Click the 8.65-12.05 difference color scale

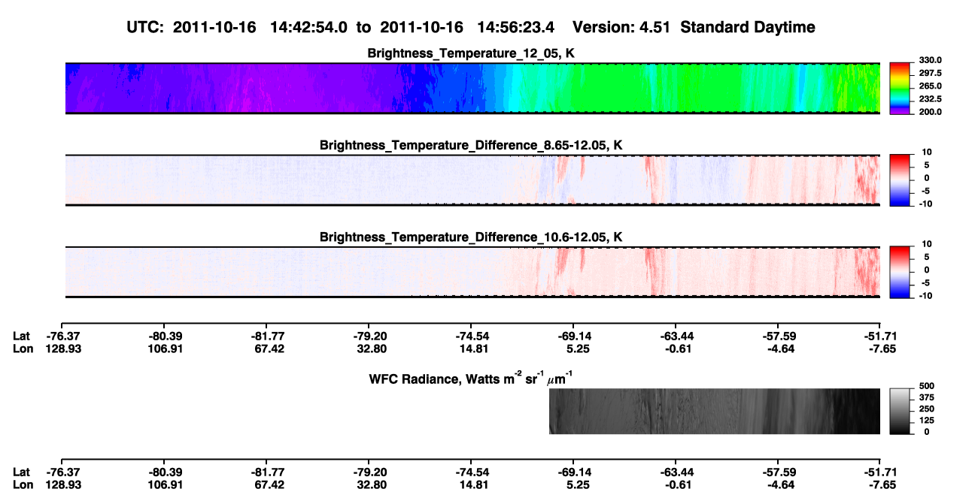click(x=899, y=180)
